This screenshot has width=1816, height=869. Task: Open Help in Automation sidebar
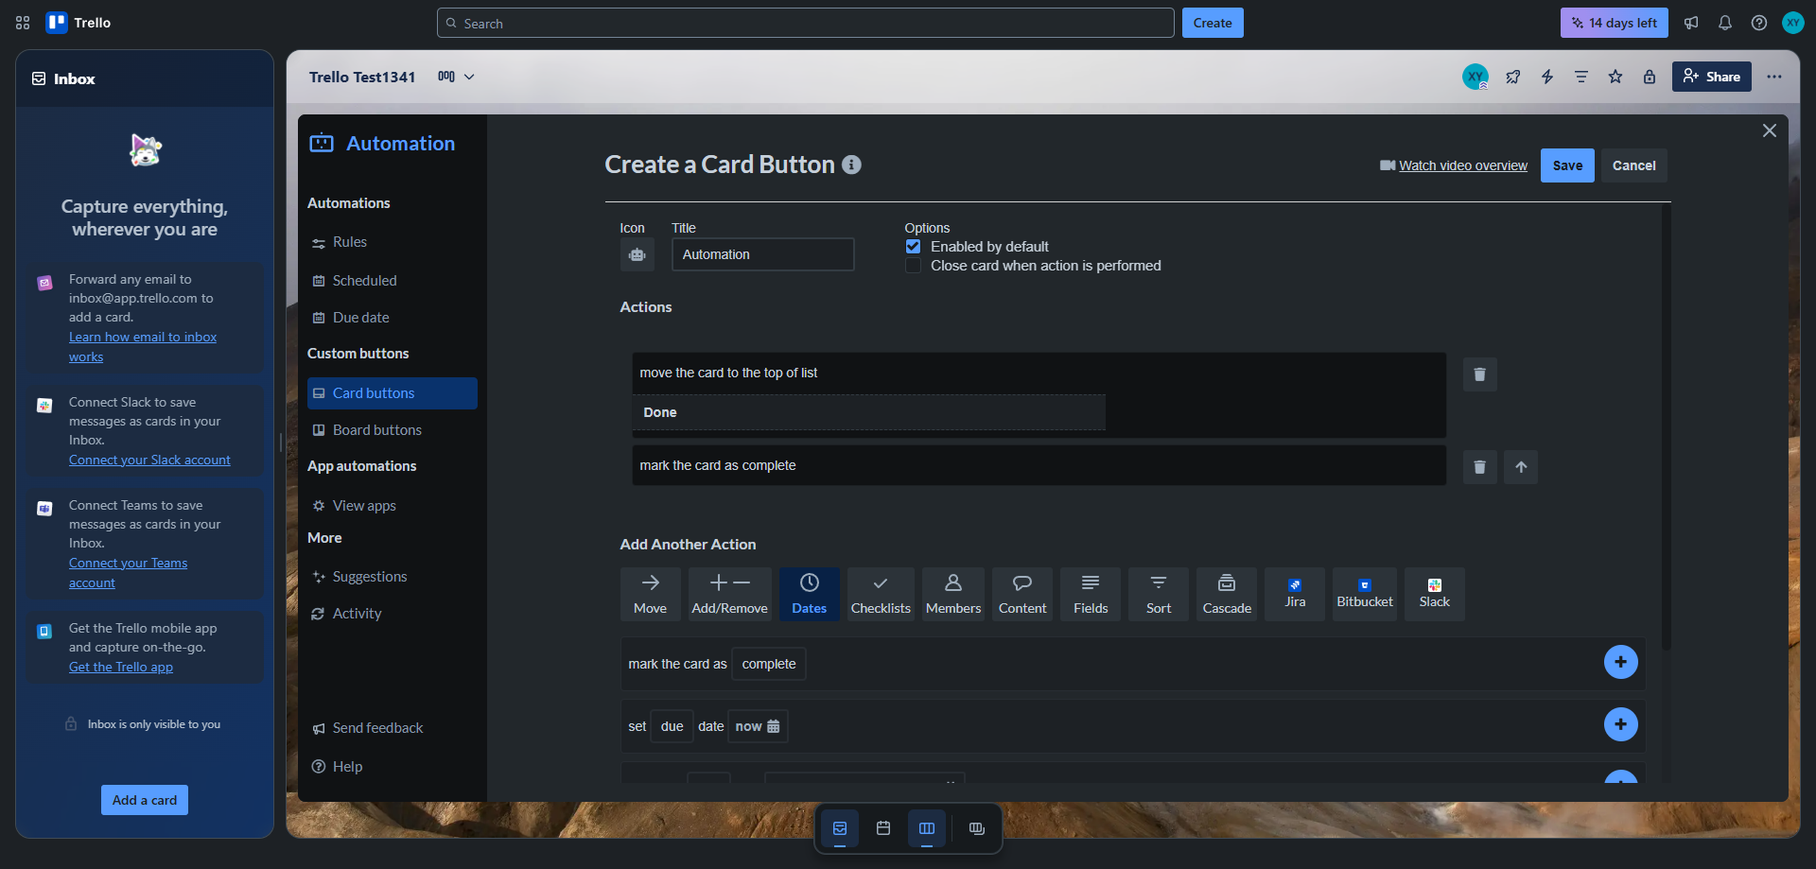tap(393, 767)
